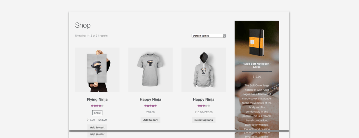Click the Happy Ninja t-shirt title link
The width and height of the screenshot is (359, 138).
(150, 99)
